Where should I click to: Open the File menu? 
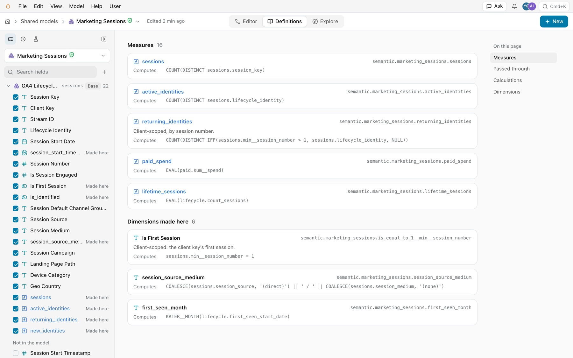click(x=23, y=6)
